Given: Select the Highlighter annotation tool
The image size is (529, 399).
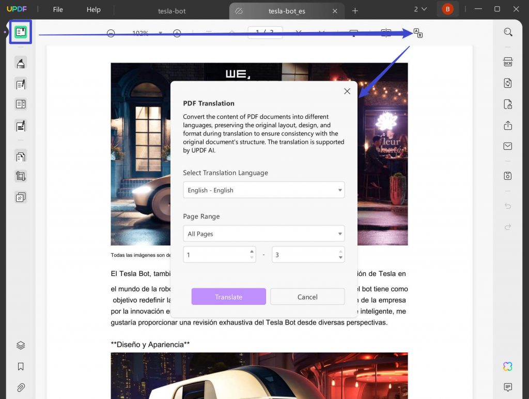Looking at the screenshot, I should pos(21,64).
